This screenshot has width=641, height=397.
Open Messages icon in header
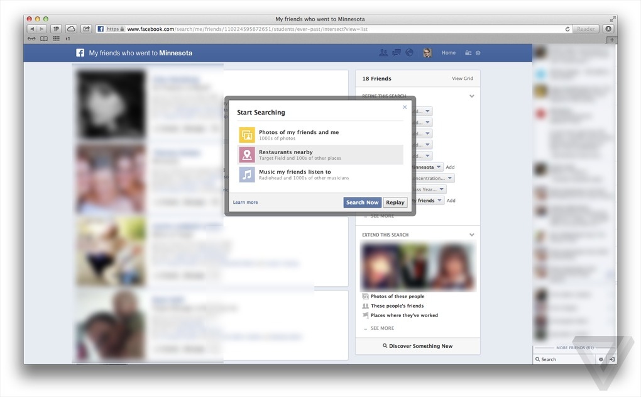pos(397,53)
